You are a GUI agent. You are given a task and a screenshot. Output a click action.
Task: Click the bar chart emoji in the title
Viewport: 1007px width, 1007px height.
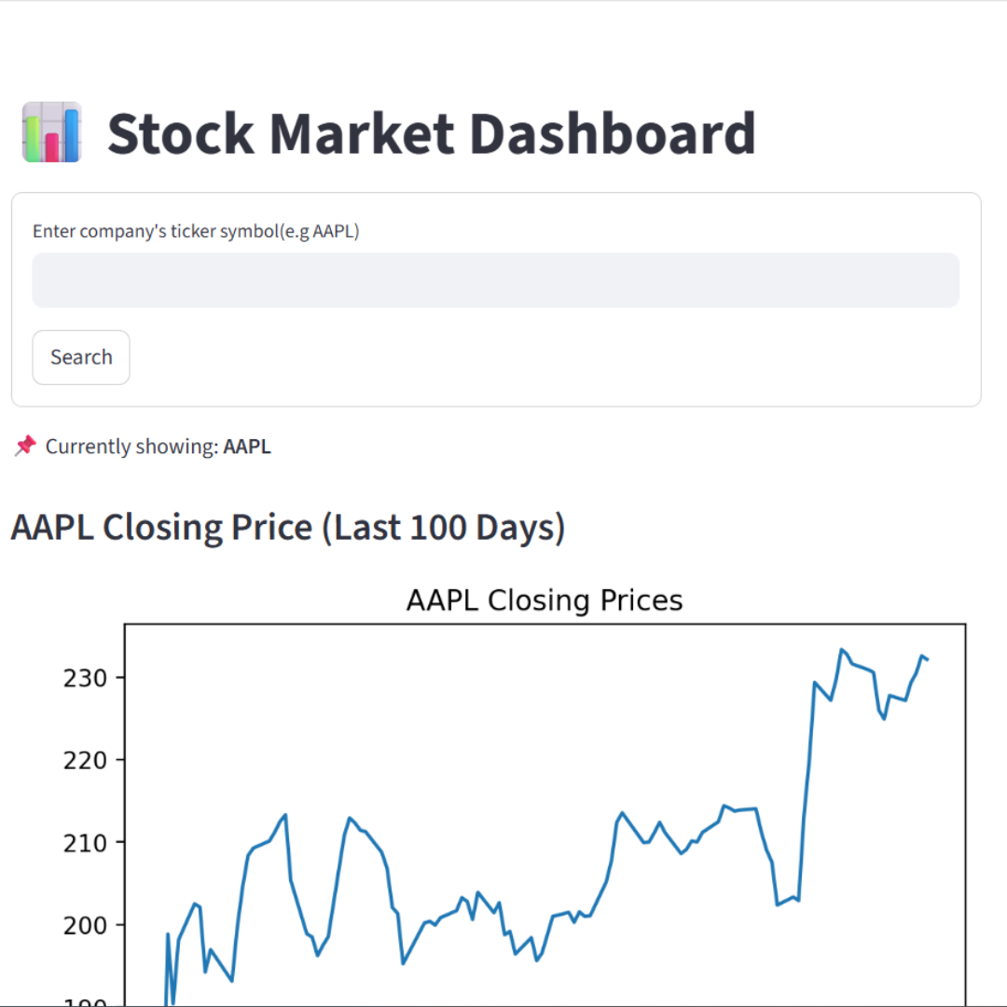pos(51,132)
